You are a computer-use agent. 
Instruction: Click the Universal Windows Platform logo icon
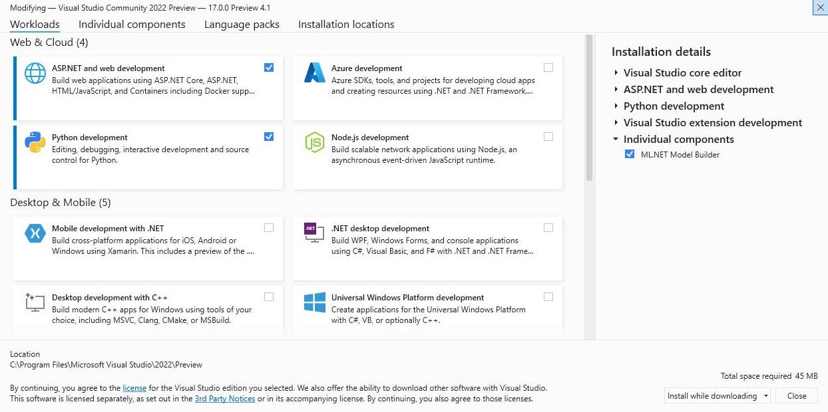pyautogui.click(x=314, y=303)
